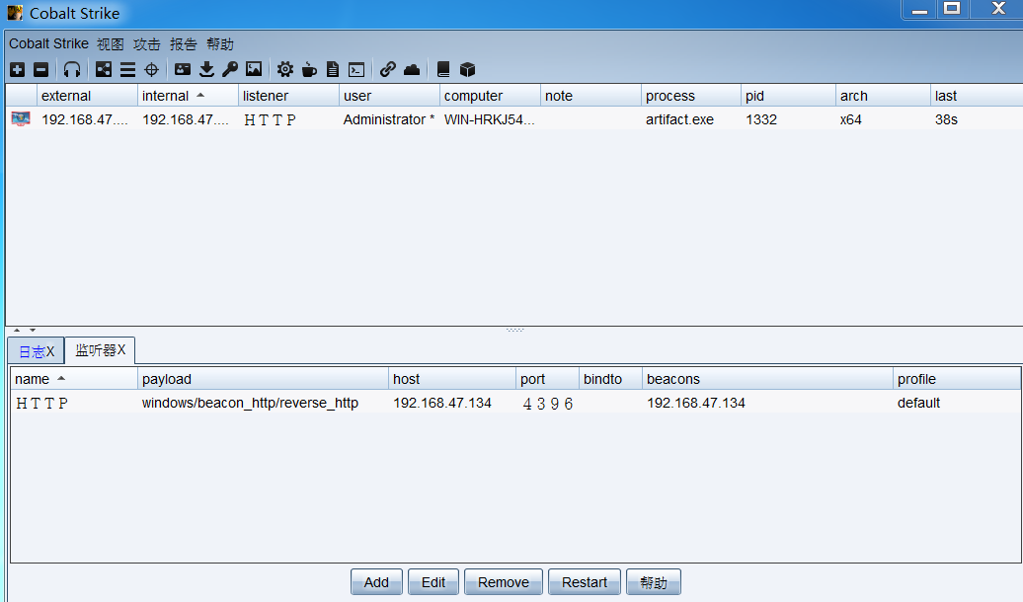Click the Restart listener button
The width and height of the screenshot is (1023, 602).
click(584, 582)
